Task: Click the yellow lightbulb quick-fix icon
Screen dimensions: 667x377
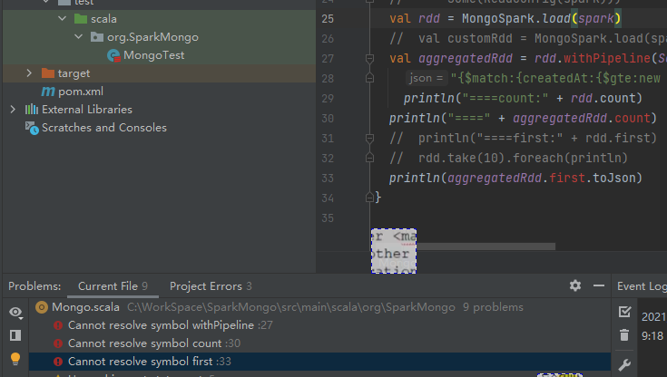Action: pos(15,359)
